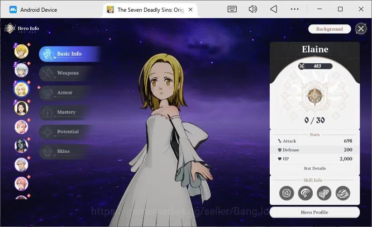
Task: Click the Potential star icon
Action: pyautogui.click(x=47, y=132)
